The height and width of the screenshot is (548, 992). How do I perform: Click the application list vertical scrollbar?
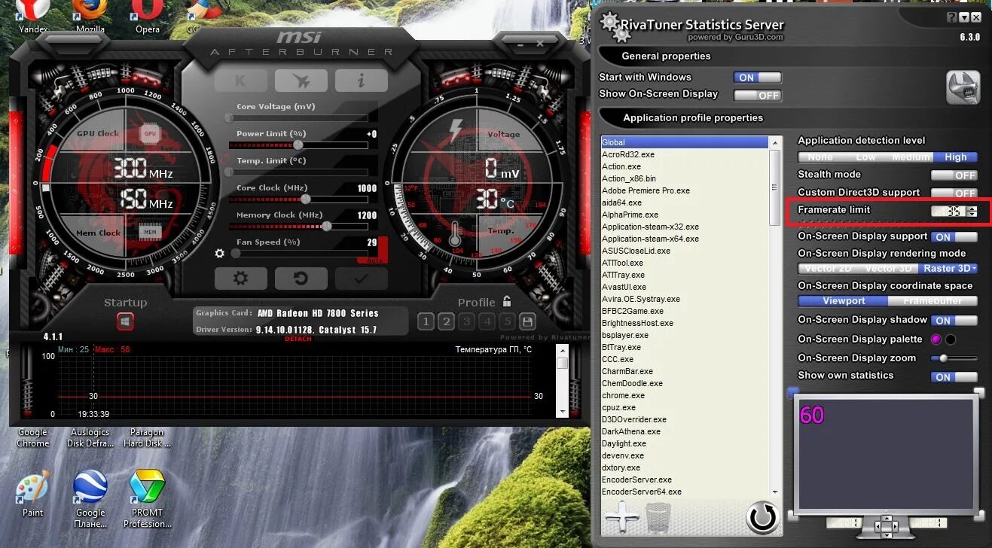774,316
